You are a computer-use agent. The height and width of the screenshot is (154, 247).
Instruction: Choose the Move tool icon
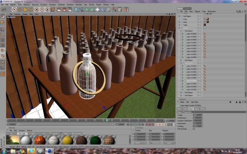point(20,9)
